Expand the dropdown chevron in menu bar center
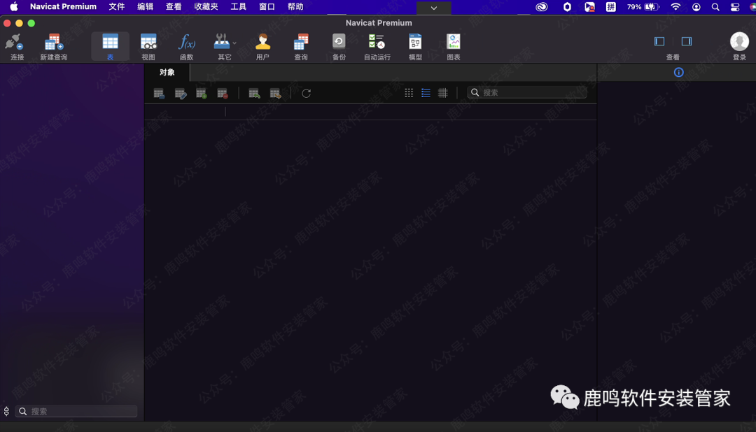This screenshot has height=432, width=756. coord(434,8)
